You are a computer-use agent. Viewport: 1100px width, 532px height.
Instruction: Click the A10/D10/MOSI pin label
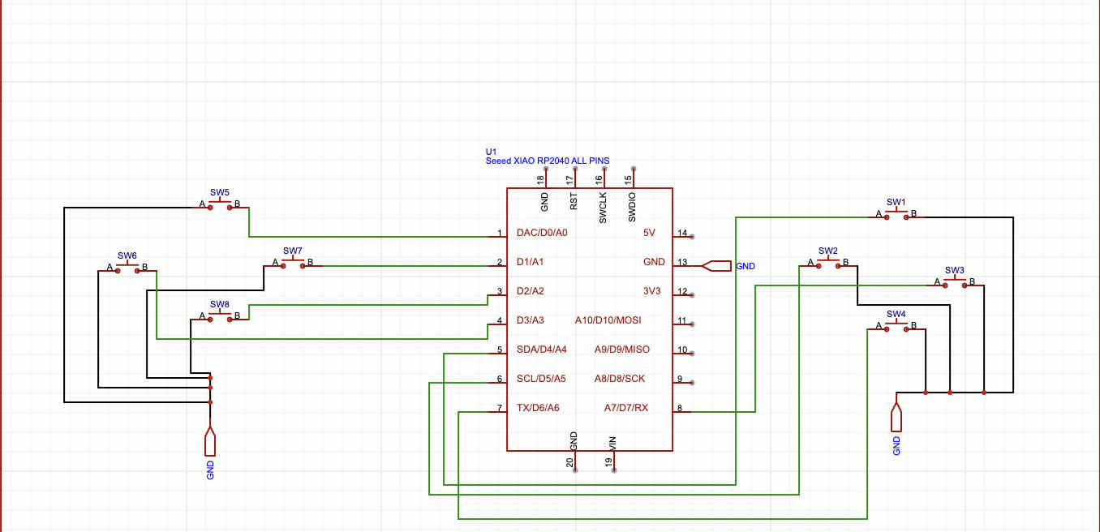tap(608, 320)
